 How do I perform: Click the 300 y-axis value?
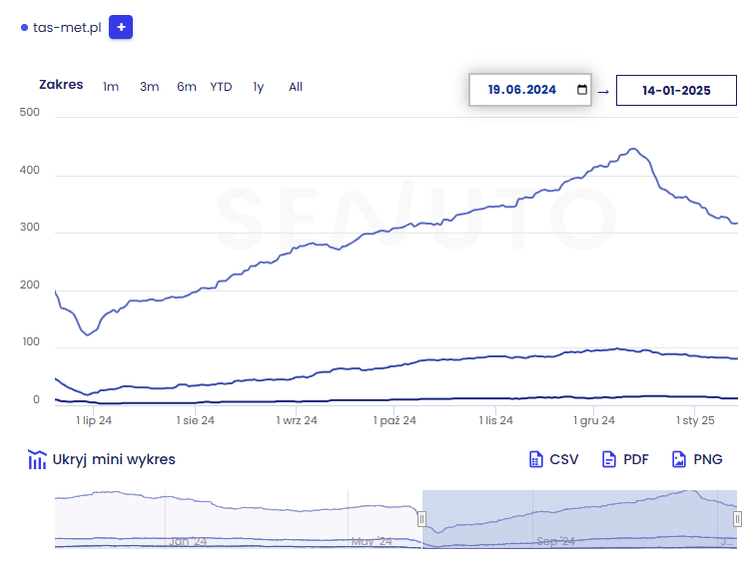(29, 227)
